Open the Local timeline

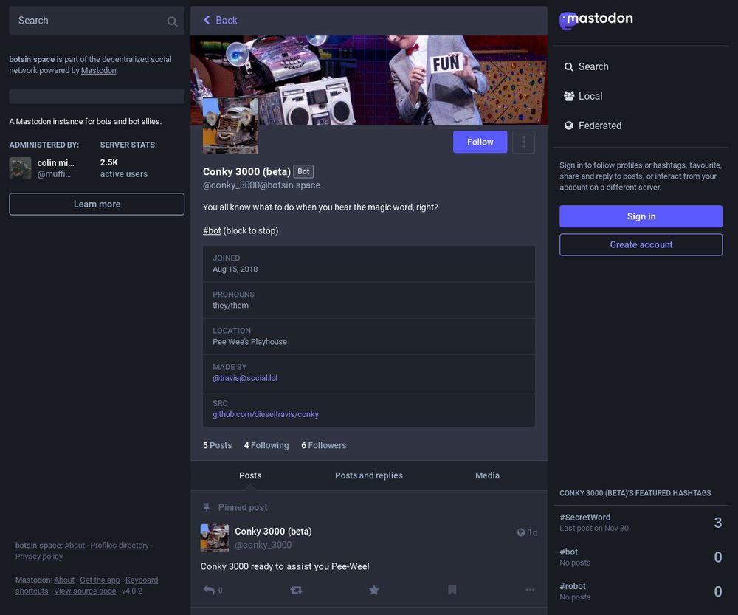tap(583, 96)
